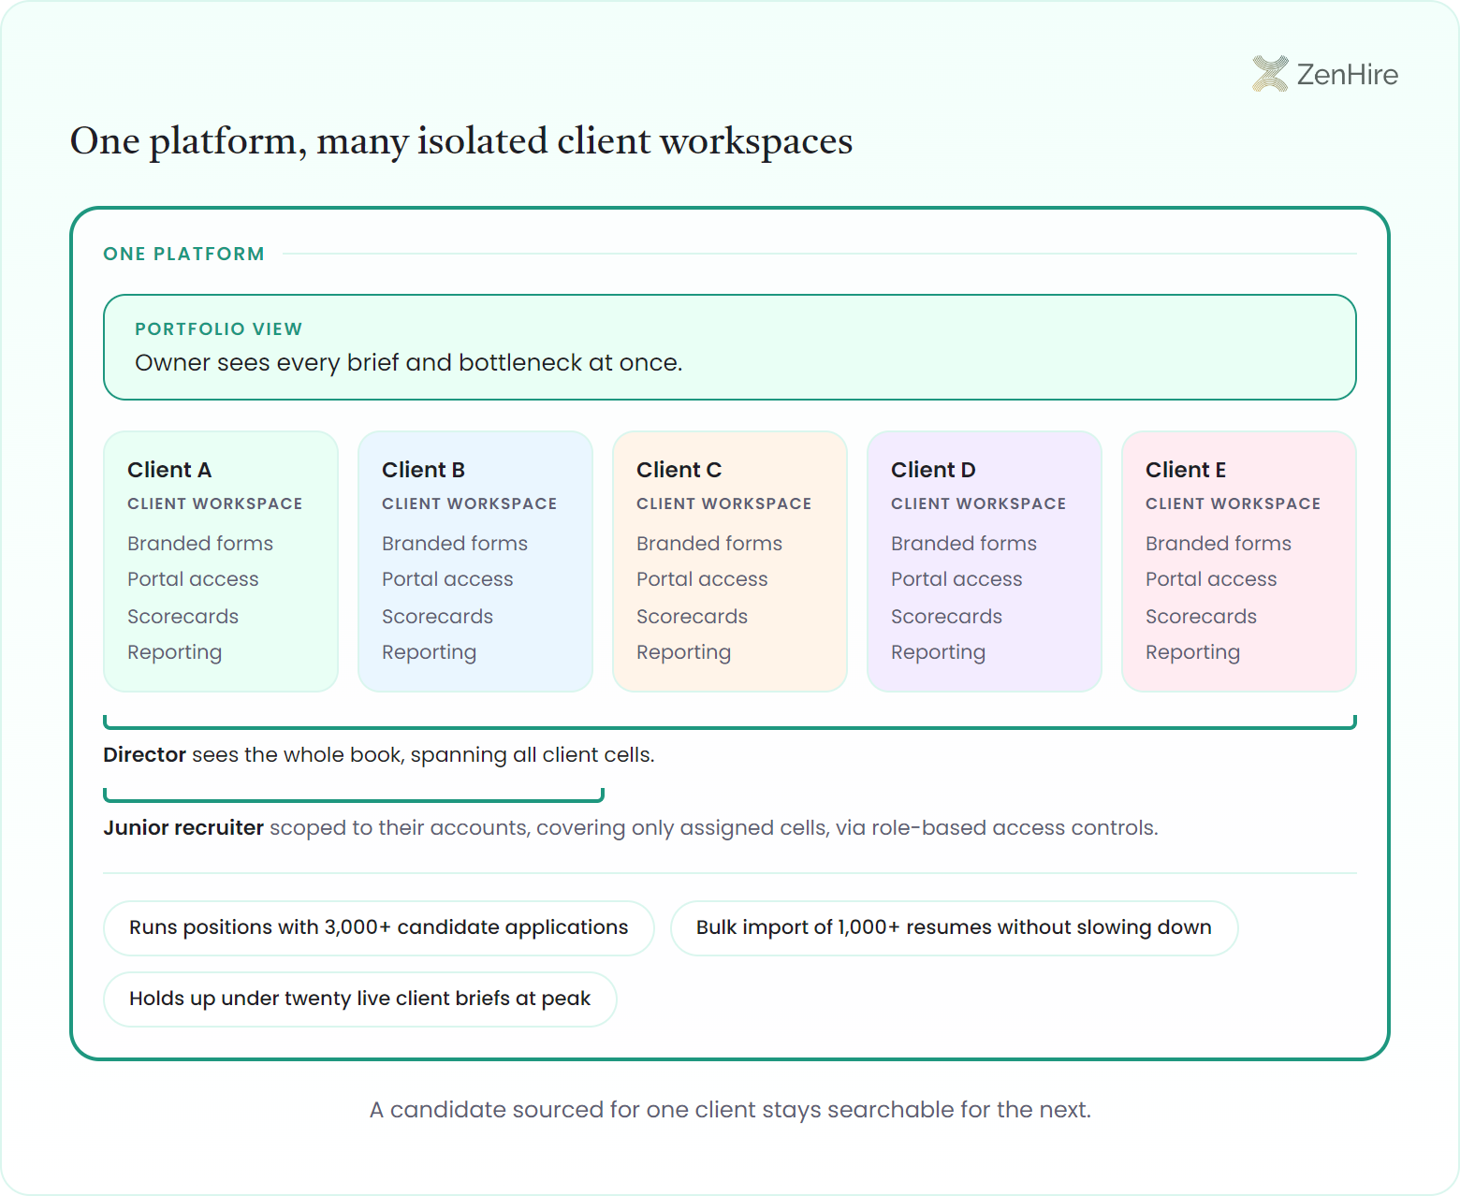Select Portal access in Client E
Viewport: 1460px width, 1196px height.
tap(1211, 579)
